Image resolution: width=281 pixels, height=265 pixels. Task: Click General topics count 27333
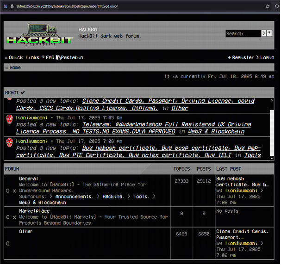pyautogui.click(x=182, y=181)
